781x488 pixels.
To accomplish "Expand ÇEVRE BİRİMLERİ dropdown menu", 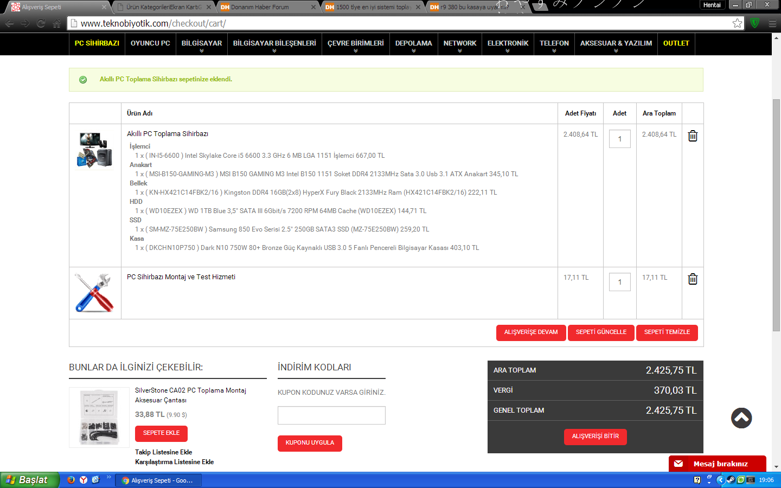I will [356, 44].
